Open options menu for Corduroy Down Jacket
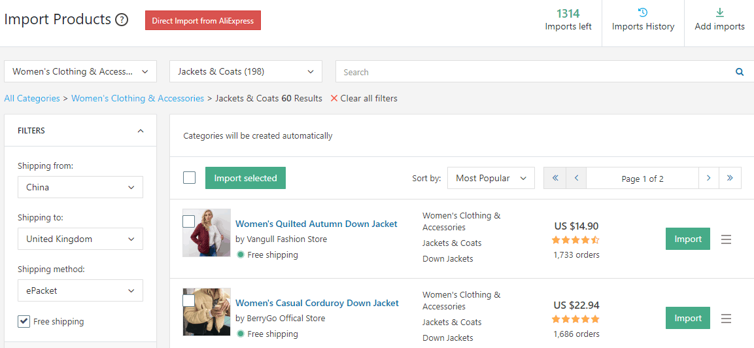Viewport: 754px width, 348px height. (726, 319)
